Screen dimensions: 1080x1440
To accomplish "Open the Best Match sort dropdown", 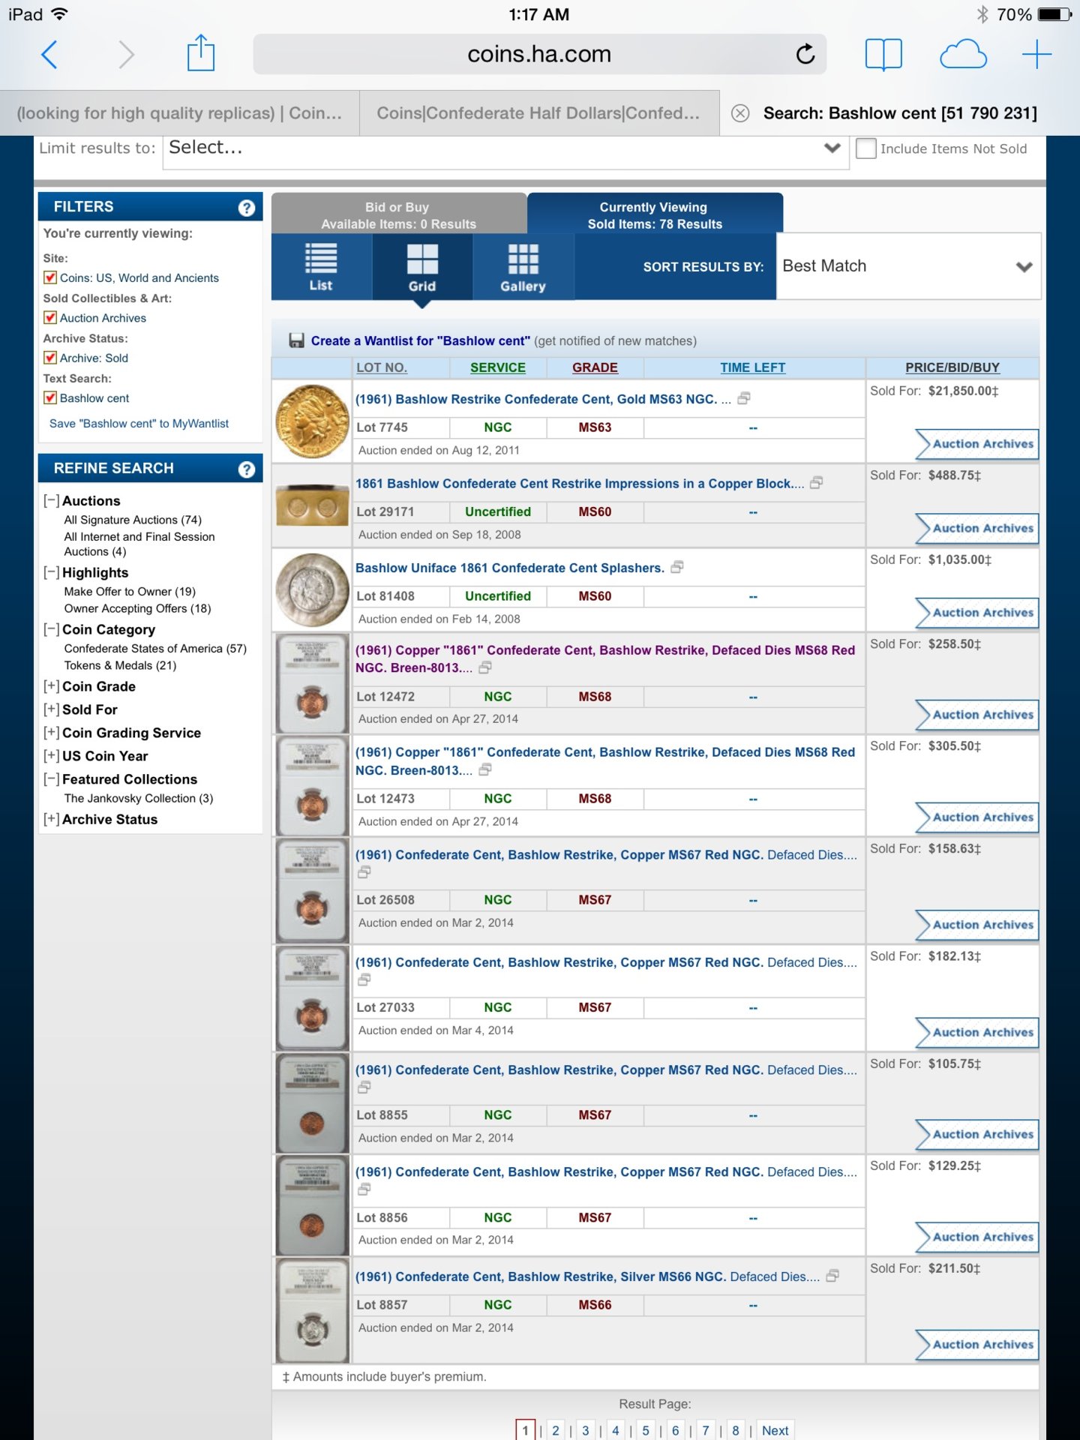I will (x=907, y=266).
